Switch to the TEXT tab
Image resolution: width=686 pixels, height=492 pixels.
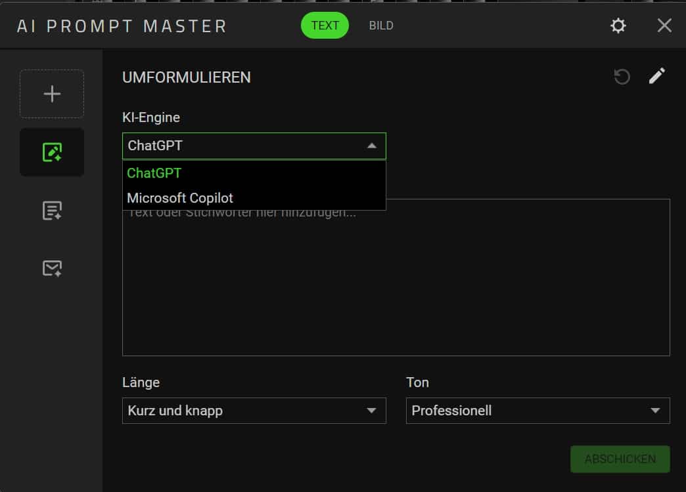[325, 26]
